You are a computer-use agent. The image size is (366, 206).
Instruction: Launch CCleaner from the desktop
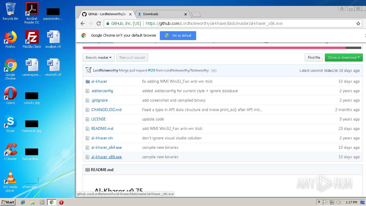[10, 152]
